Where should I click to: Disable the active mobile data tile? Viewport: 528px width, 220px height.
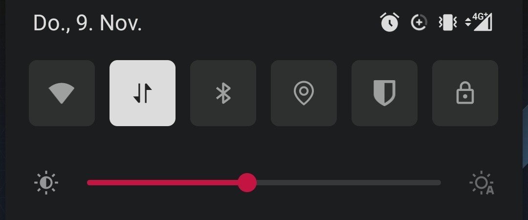pyautogui.click(x=142, y=93)
